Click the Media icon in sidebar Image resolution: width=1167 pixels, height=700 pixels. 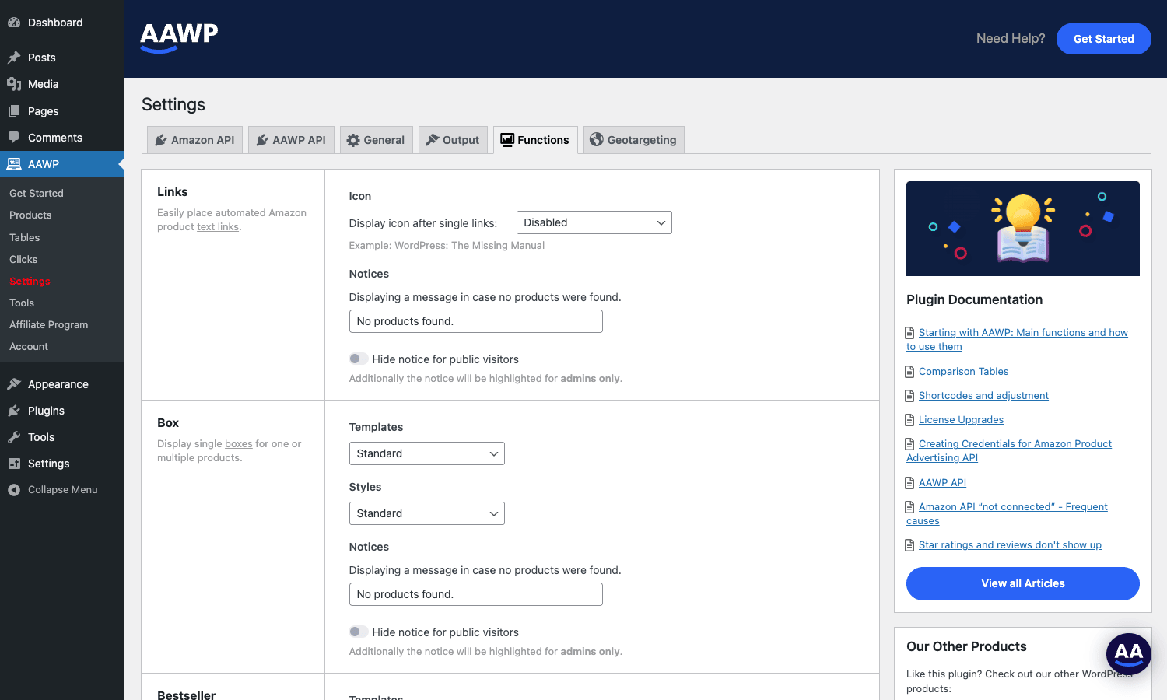point(14,84)
